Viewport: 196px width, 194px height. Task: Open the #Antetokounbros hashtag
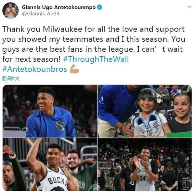[35, 69]
